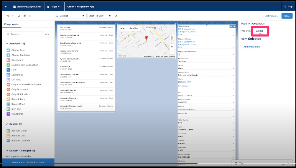This screenshot has width=296, height=168.
Task: Select the Components tab
Action: point(11,25)
